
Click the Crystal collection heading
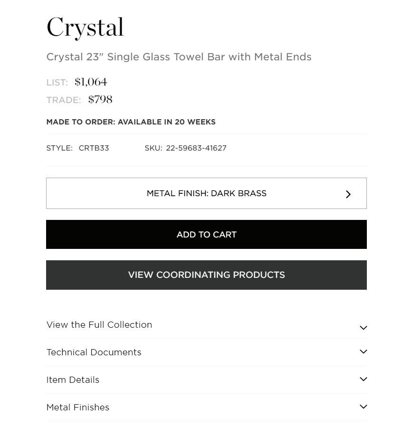tap(86, 28)
